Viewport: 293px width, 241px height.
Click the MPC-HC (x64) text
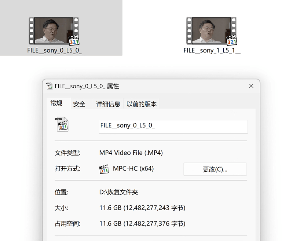pyautogui.click(x=133, y=168)
